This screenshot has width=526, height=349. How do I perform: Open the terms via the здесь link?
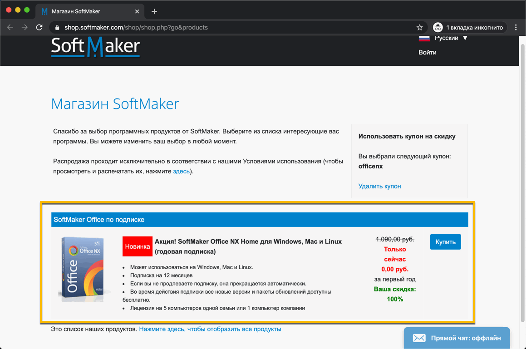181,171
